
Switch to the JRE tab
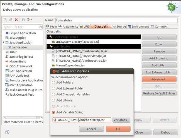84,26
